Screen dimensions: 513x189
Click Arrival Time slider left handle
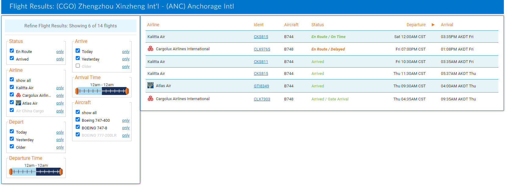pyautogui.click(x=77, y=91)
